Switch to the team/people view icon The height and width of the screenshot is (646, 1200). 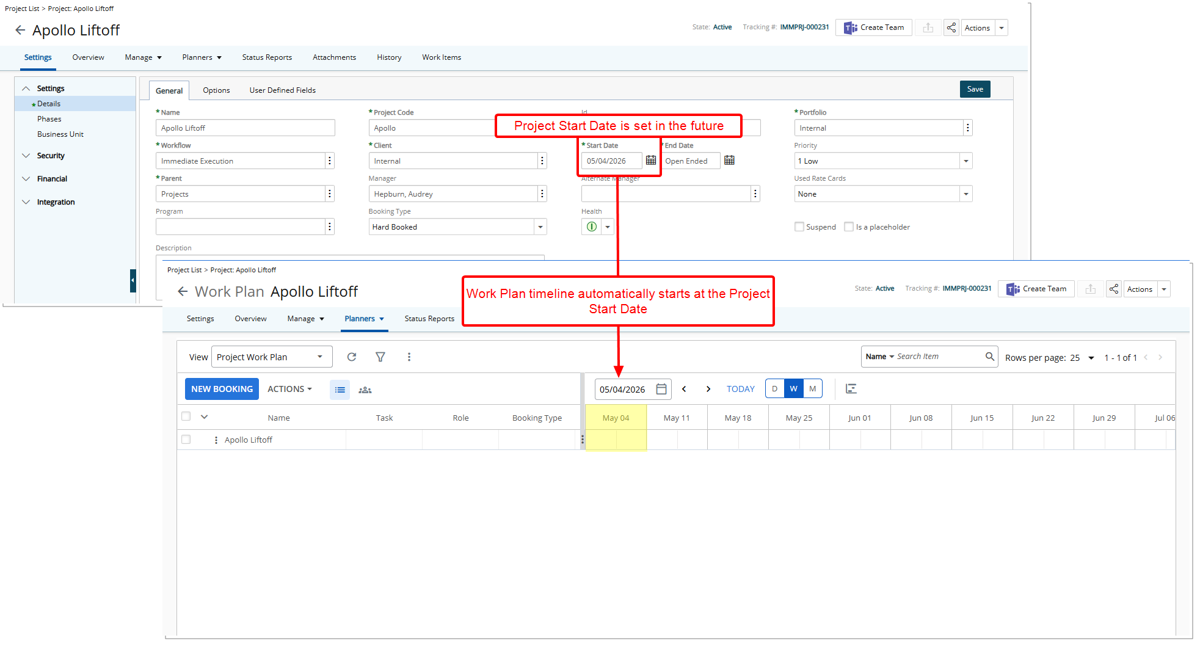pos(365,389)
